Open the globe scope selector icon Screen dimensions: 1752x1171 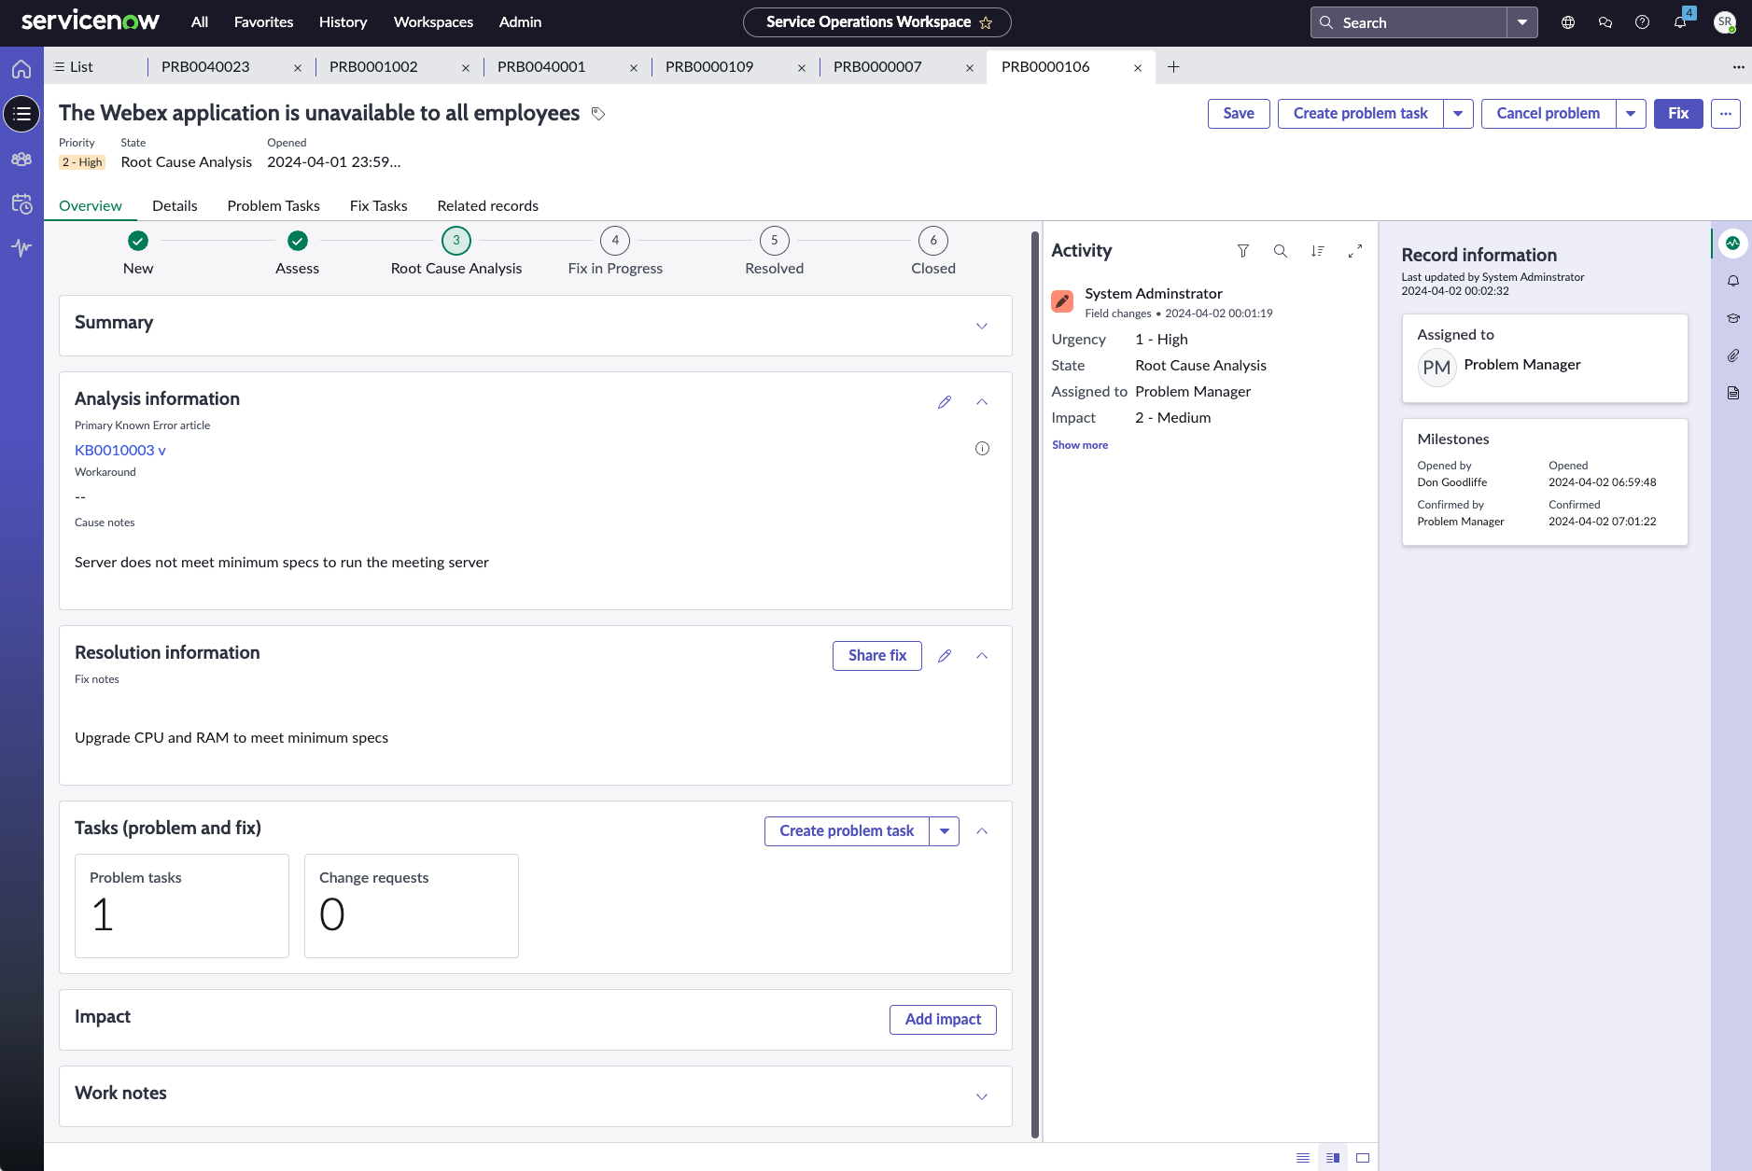(x=1568, y=22)
